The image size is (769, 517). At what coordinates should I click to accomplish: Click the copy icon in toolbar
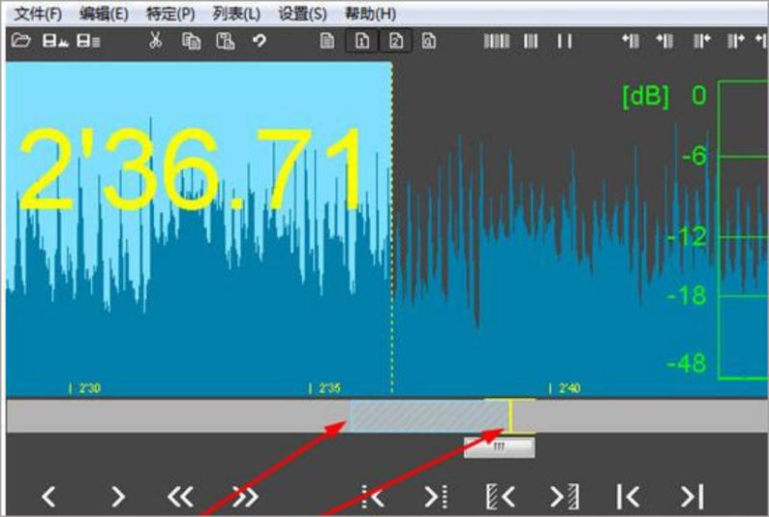click(191, 41)
